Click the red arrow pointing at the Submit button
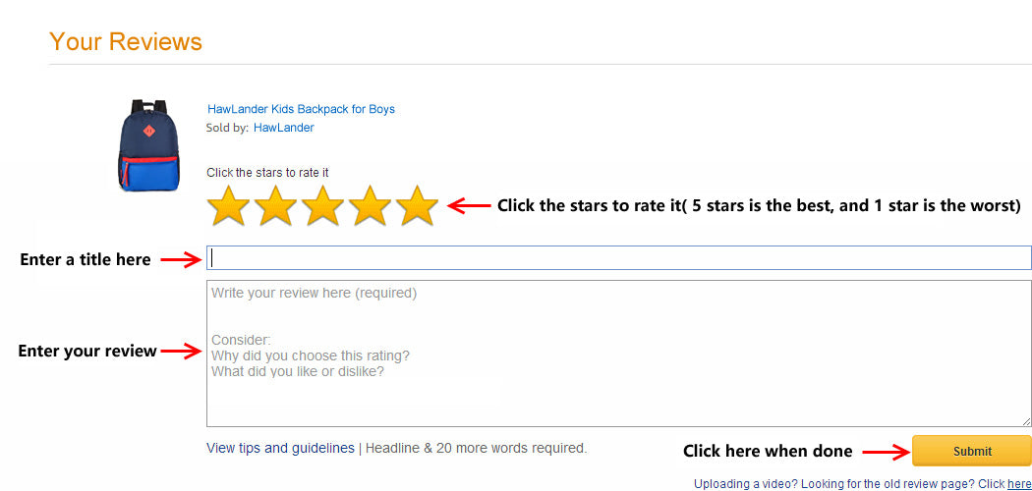 [x=886, y=452]
